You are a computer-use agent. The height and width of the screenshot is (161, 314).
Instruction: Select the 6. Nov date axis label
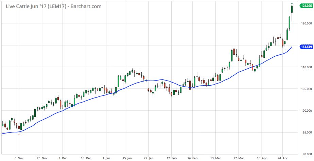tap(19, 158)
